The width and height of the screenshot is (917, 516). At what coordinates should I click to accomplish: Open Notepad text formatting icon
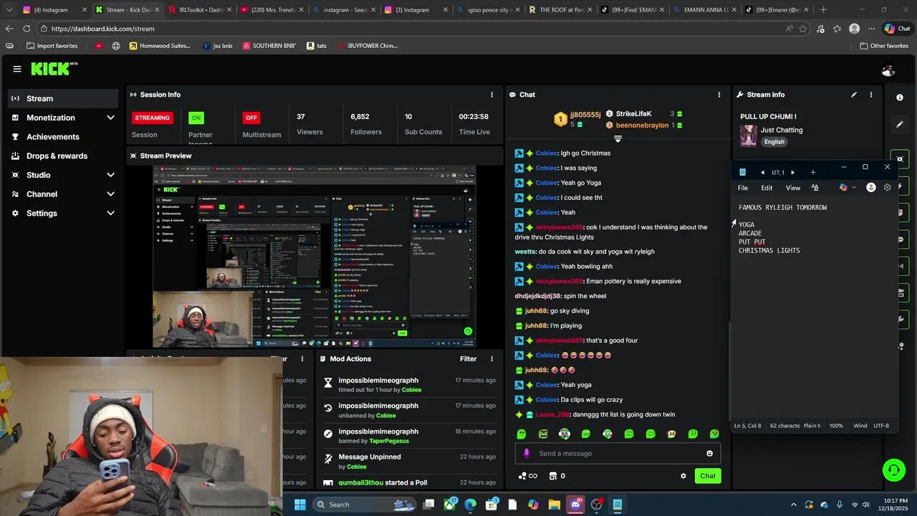[815, 188]
